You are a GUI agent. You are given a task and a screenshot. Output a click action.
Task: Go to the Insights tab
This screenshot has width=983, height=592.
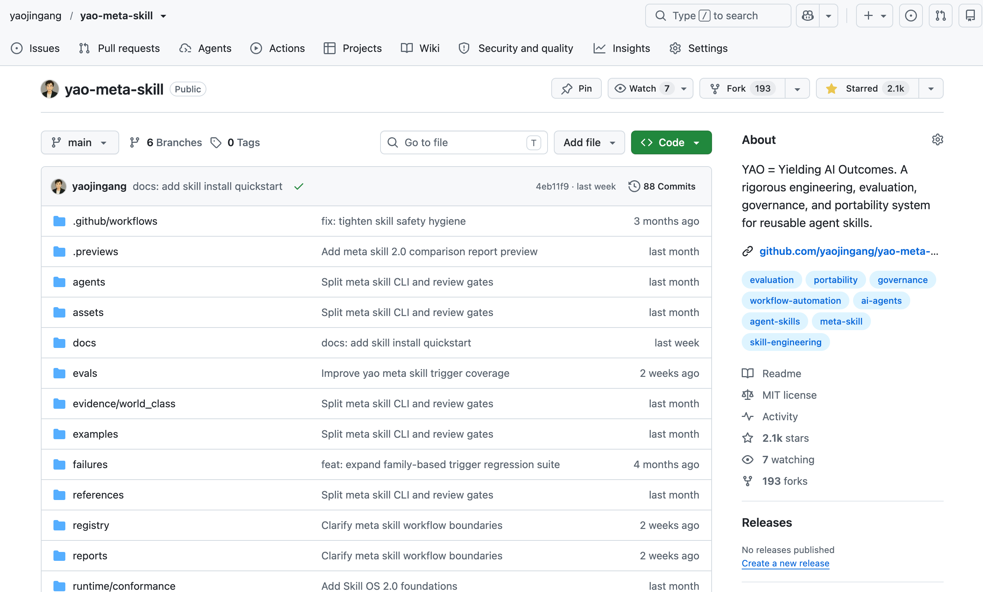click(621, 48)
